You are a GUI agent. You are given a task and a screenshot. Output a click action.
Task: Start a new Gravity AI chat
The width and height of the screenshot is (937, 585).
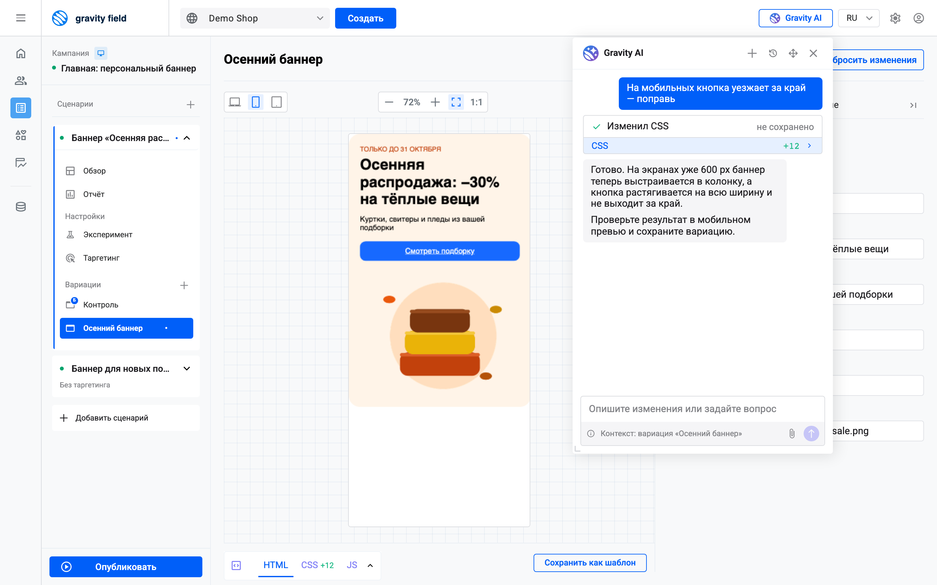point(752,53)
